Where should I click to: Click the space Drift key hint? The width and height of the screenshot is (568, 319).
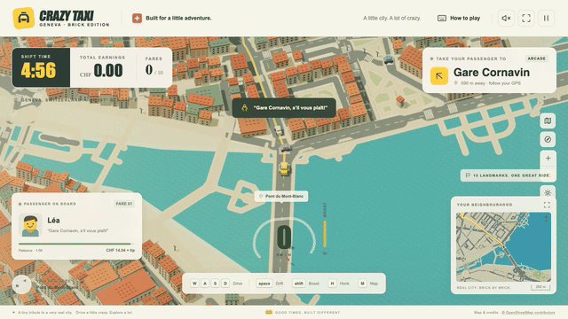[x=270, y=284]
